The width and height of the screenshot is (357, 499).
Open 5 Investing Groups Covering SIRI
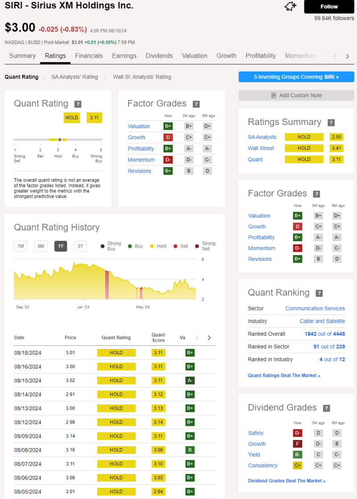[296, 77]
